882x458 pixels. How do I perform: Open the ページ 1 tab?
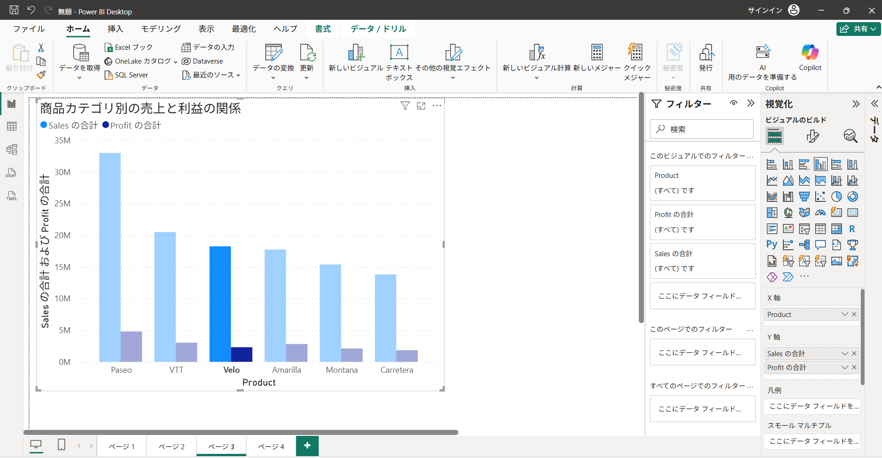[x=122, y=446]
